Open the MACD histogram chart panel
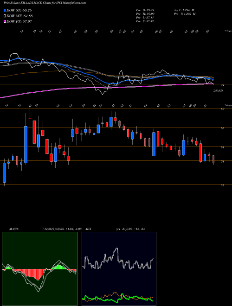The width and height of the screenshot is (232, 306). [x=39, y=269]
